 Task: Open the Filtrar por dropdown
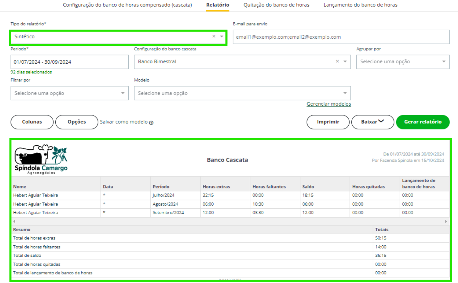coord(123,93)
